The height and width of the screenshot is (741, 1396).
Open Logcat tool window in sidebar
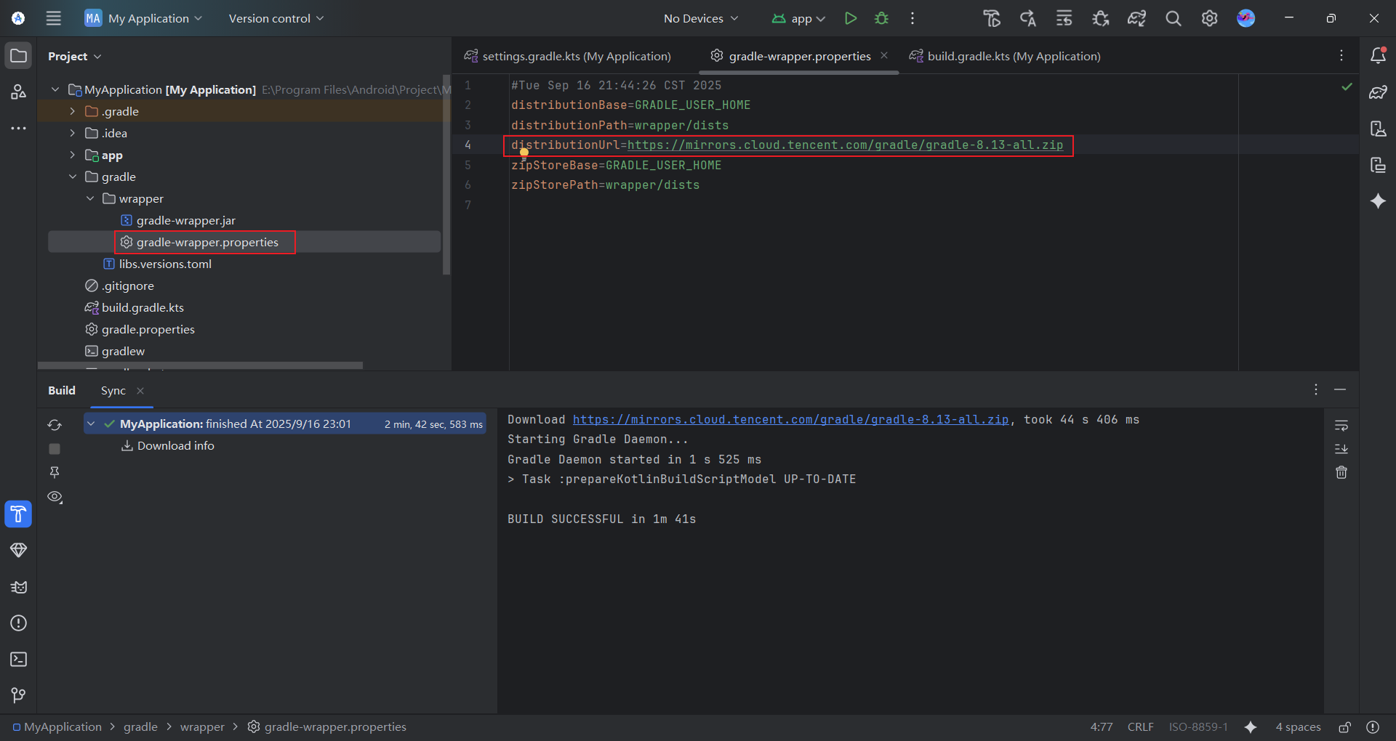pos(18,587)
